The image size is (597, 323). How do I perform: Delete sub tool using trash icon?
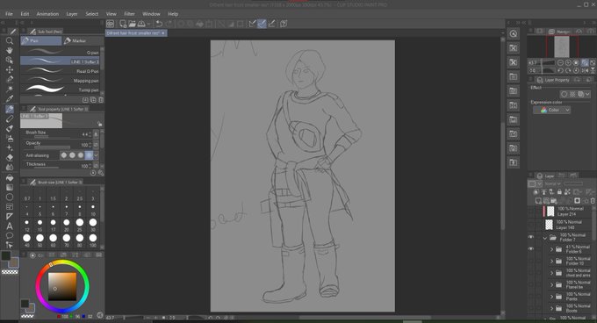(101, 100)
